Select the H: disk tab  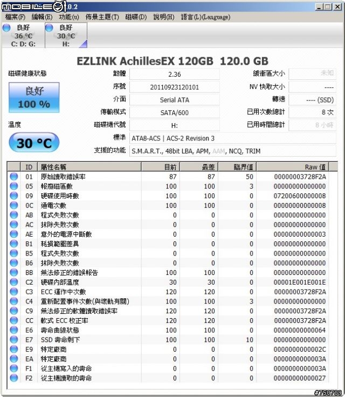[66, 35]
